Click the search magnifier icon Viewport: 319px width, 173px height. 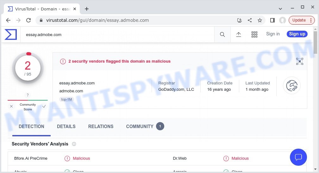222,34
